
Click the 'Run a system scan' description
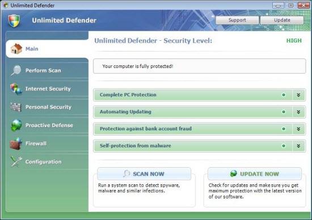pyautogui.click(x=139, y=188)
